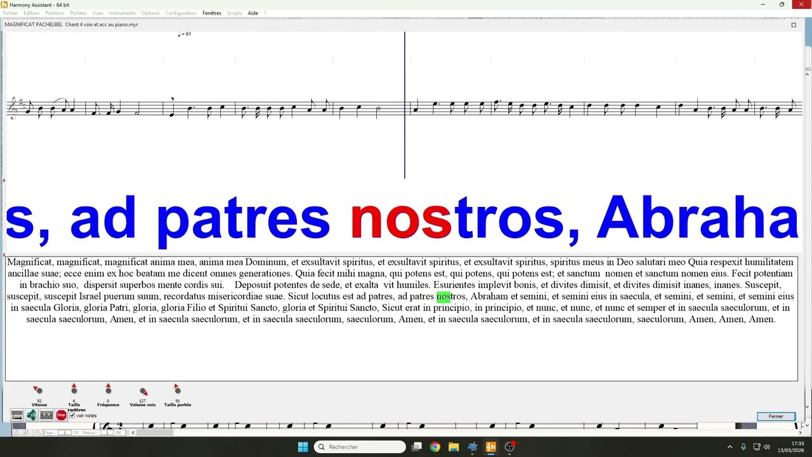
Task: Click the gray panel icon with down arrows
Action: pos(46,415)
